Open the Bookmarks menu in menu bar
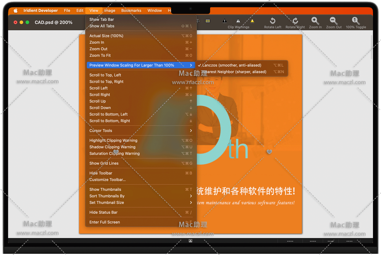The height and width of the screenshot is (255, 381). (131, 10)
